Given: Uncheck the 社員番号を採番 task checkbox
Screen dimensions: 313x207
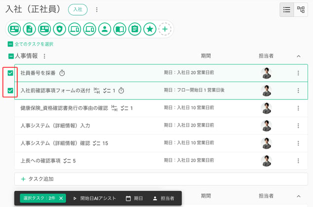Looking at the screenshot, I should pyautogui.click(x=10, y=73).
